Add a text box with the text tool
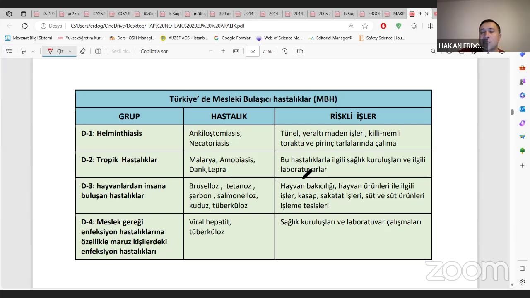 98,51
